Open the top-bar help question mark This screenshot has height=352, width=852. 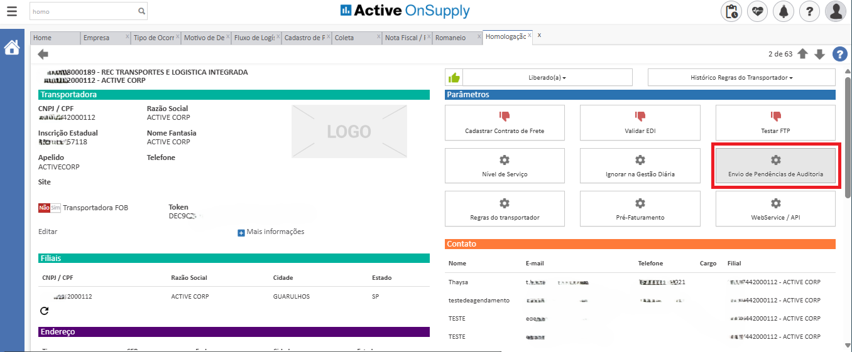coord(810,11)
